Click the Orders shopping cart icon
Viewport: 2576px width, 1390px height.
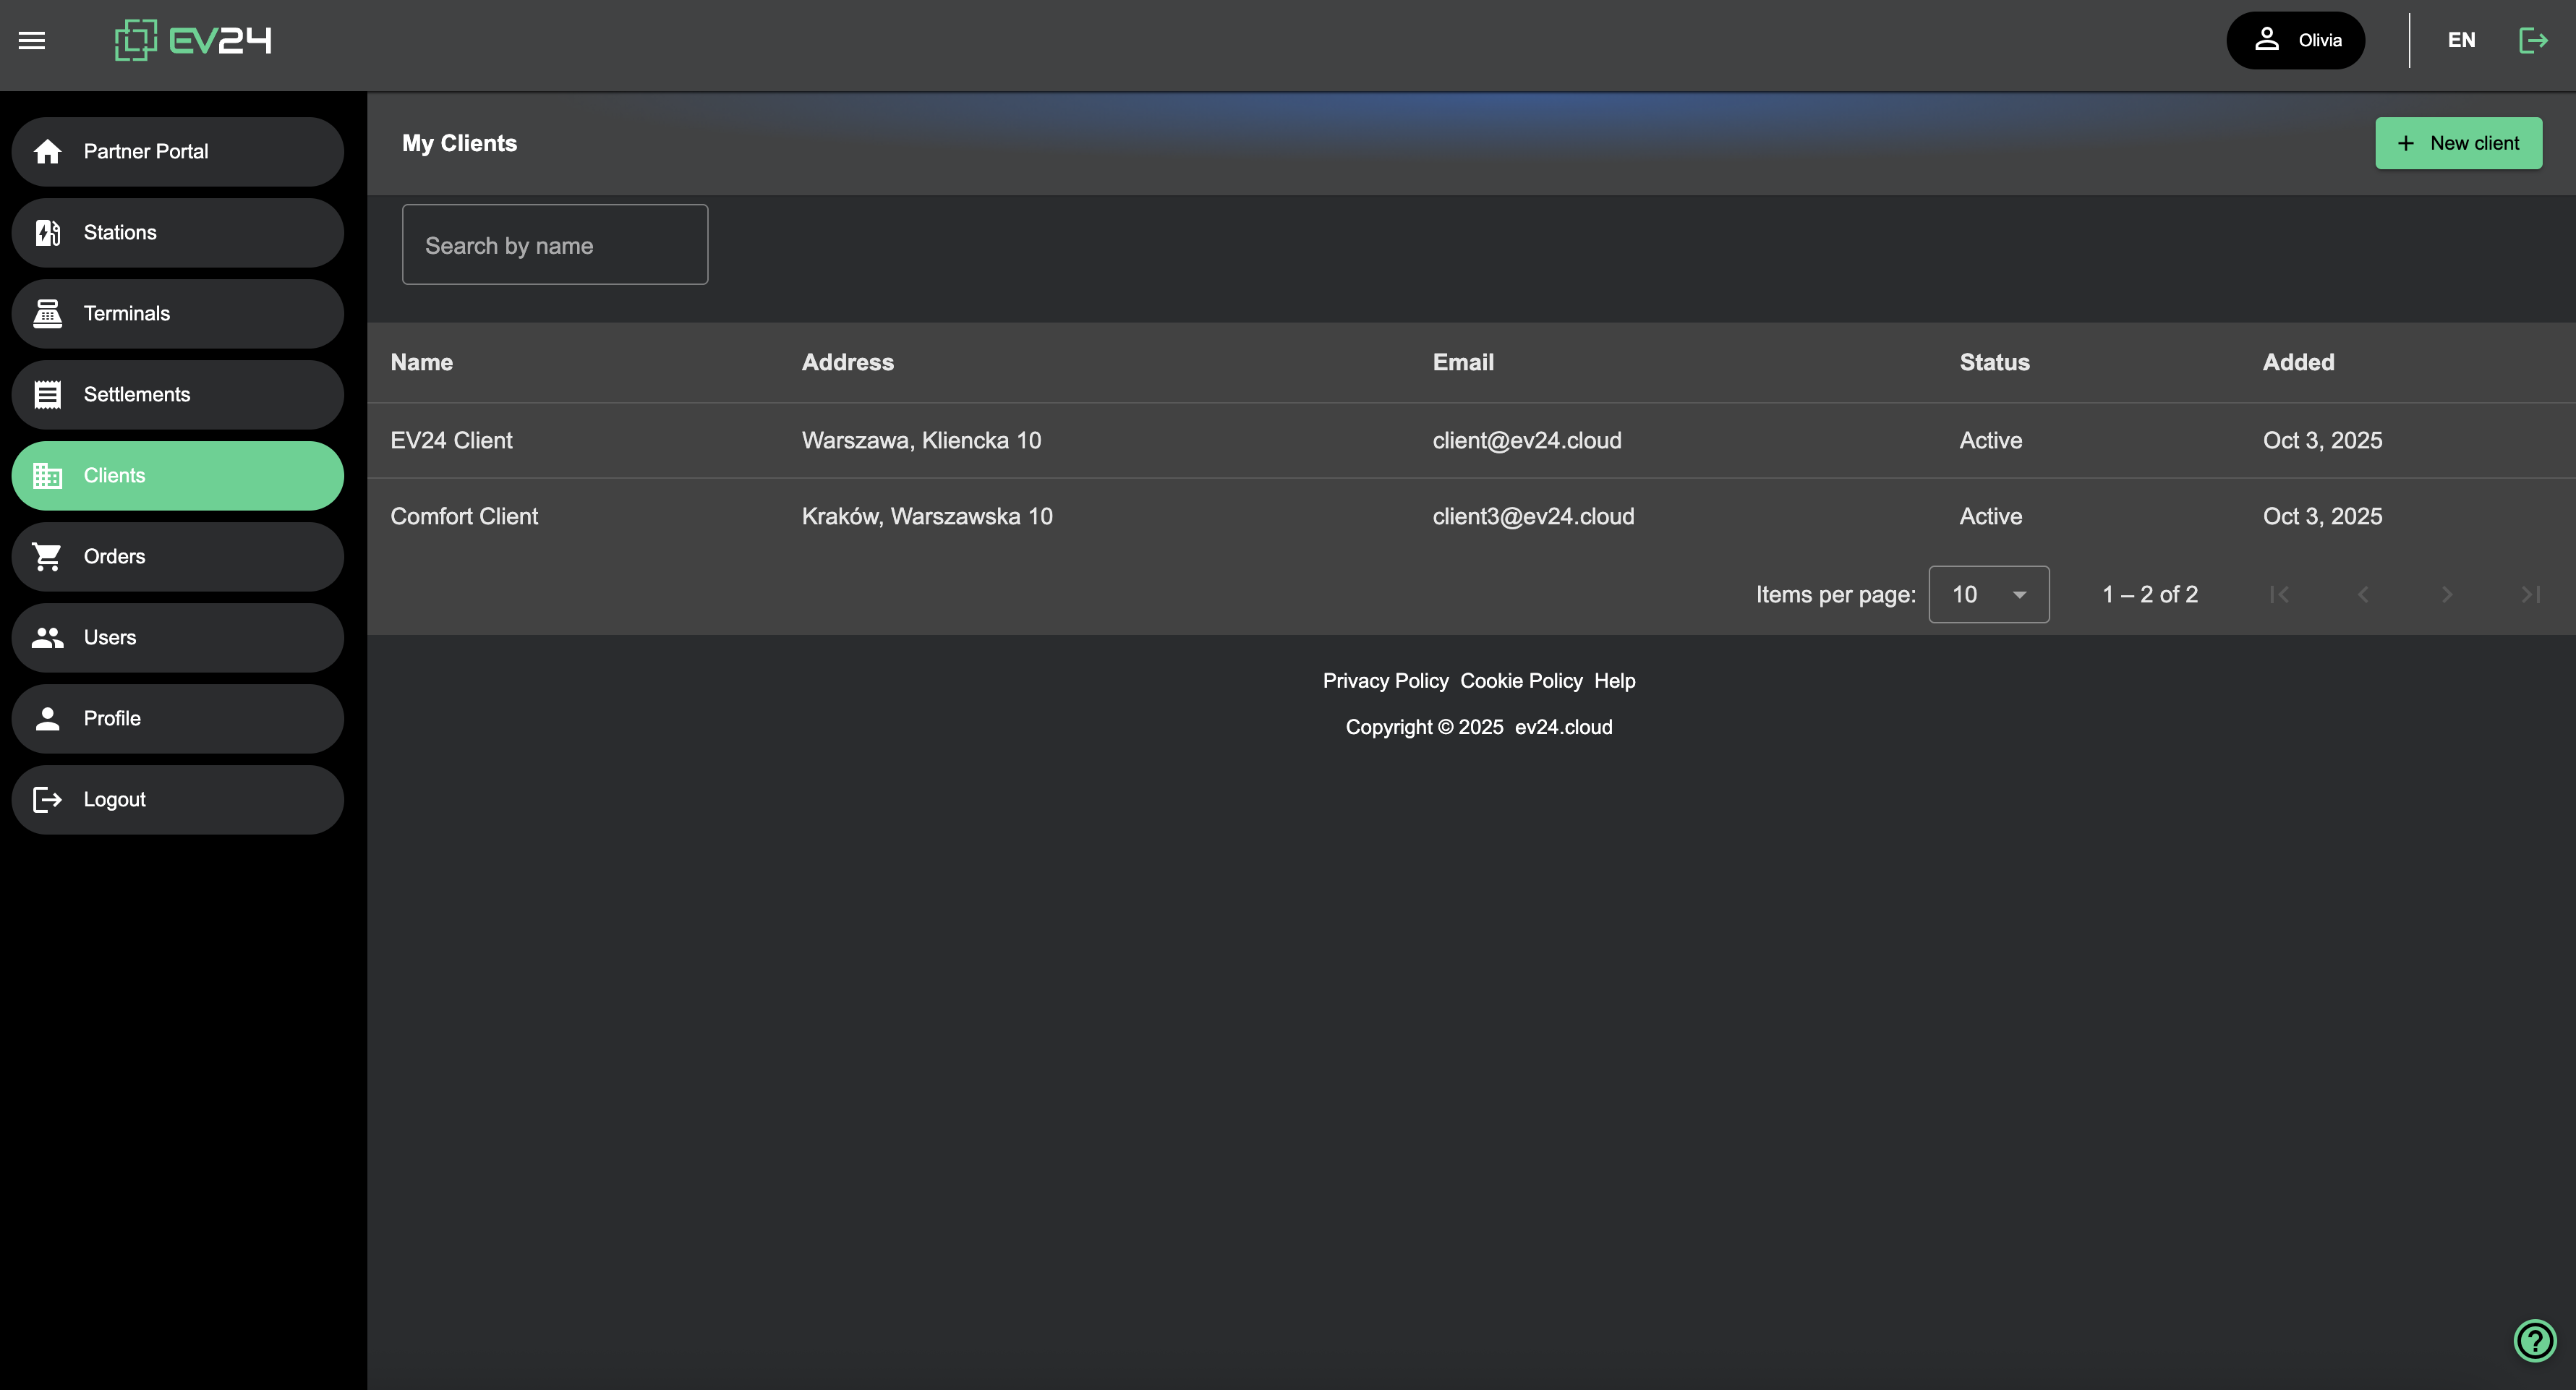click(47, 556)
